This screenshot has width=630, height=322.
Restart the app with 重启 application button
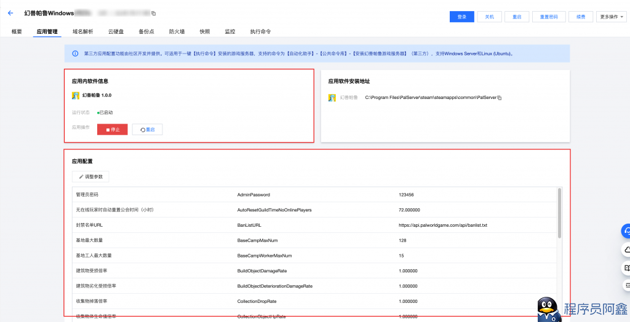pyautogui.click(x=148, y=129)
